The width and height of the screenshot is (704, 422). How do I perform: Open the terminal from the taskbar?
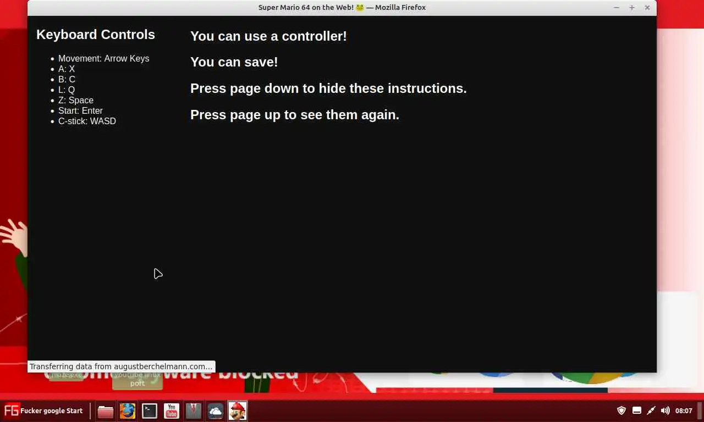[149, 411]
